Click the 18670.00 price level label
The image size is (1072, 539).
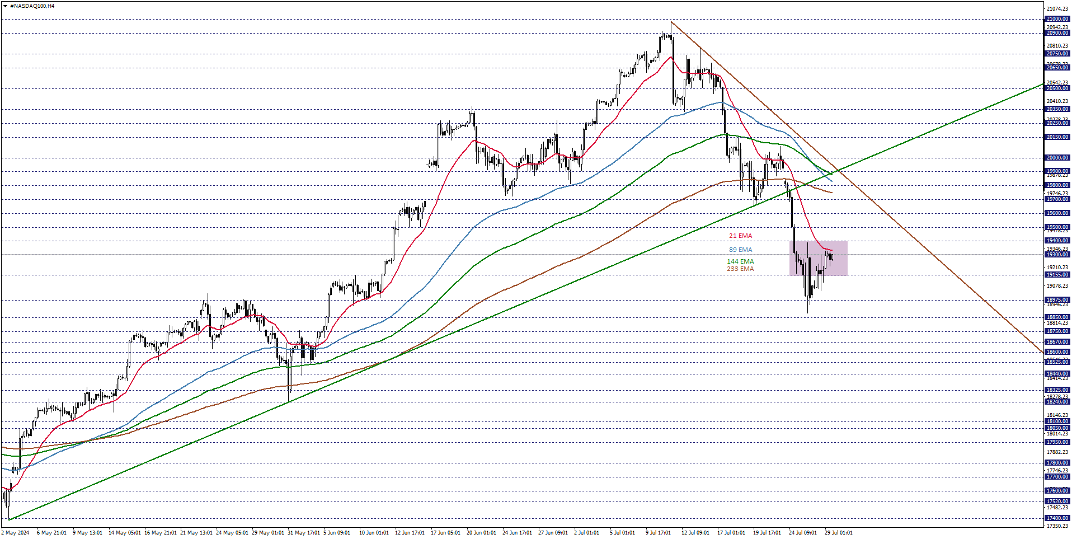1057,342
